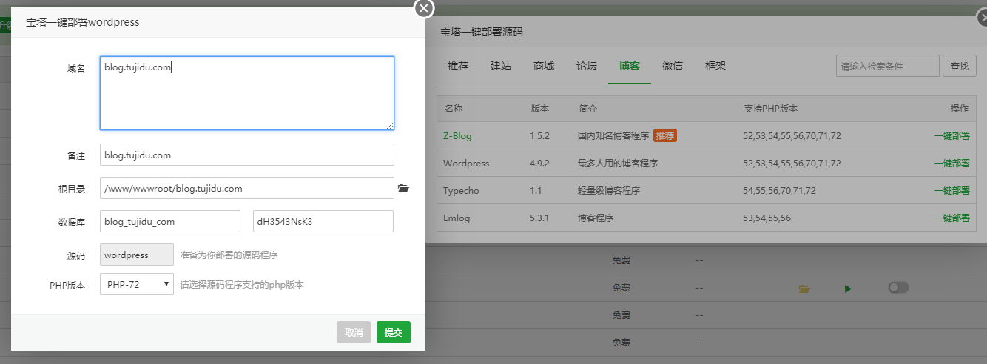Switch to the 推荐 tab
987x364 pixels.
(458, 66)
